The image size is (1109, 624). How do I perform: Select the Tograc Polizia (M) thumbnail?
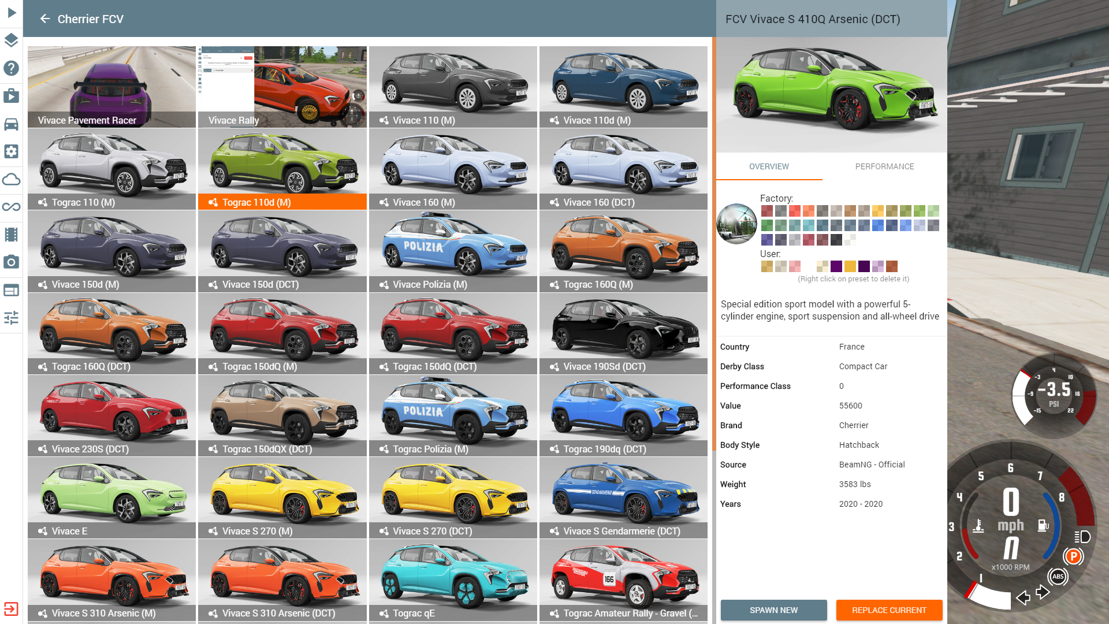453,415
